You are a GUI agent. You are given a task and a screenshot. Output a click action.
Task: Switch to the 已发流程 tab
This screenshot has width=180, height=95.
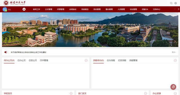point(122,60)
